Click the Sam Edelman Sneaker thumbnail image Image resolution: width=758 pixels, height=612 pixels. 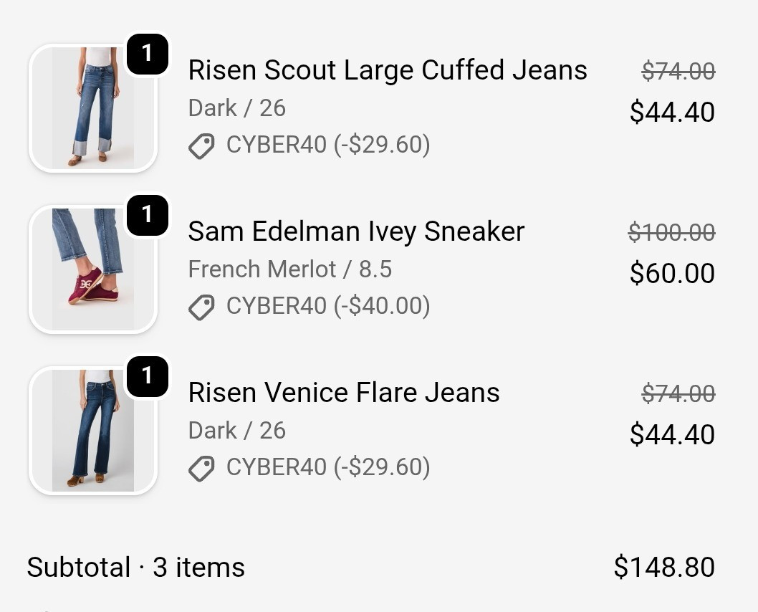(92, 269)
